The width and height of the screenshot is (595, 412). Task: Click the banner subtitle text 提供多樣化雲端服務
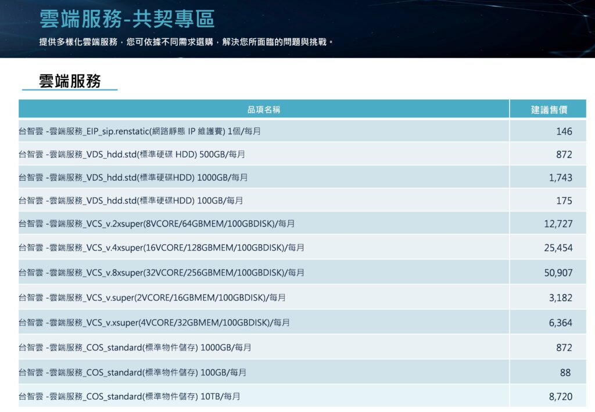186,42
